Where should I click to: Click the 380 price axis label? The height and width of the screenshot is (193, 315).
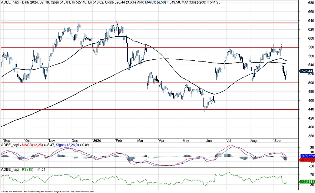click(311, 136)
